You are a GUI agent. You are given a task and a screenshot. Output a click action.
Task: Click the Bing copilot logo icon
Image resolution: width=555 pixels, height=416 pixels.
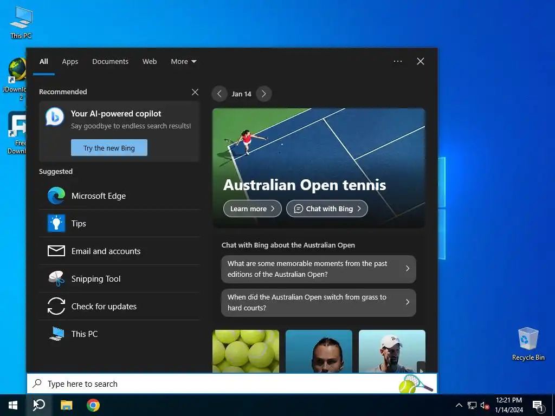point(55,117)
